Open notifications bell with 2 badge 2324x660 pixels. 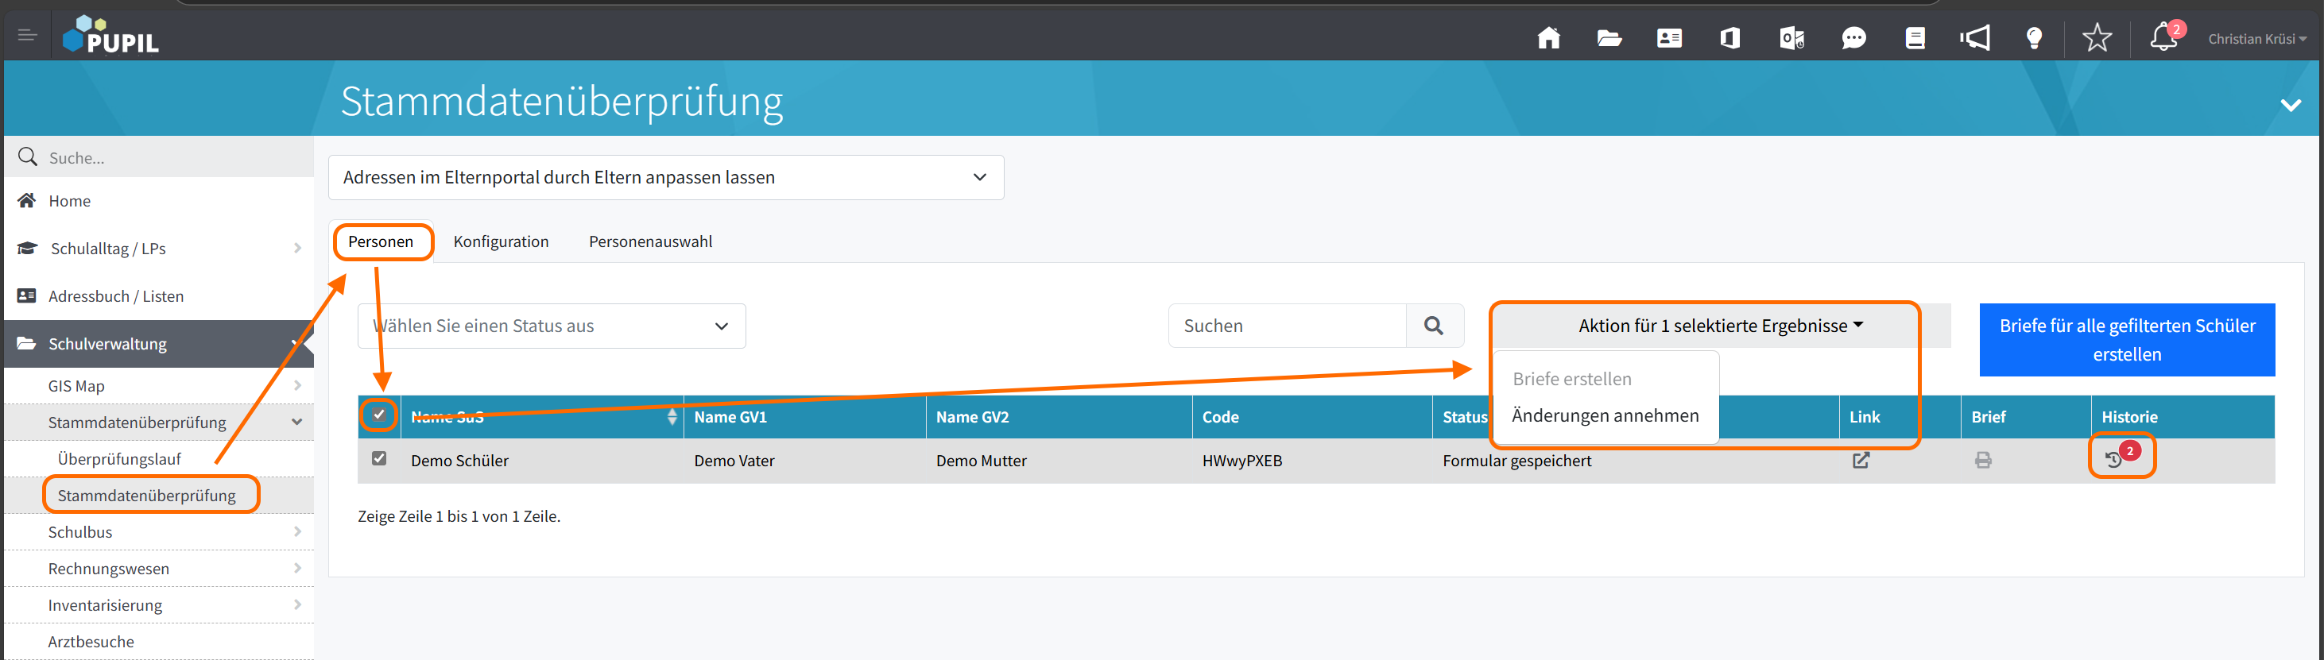(x=2163, y=38)
